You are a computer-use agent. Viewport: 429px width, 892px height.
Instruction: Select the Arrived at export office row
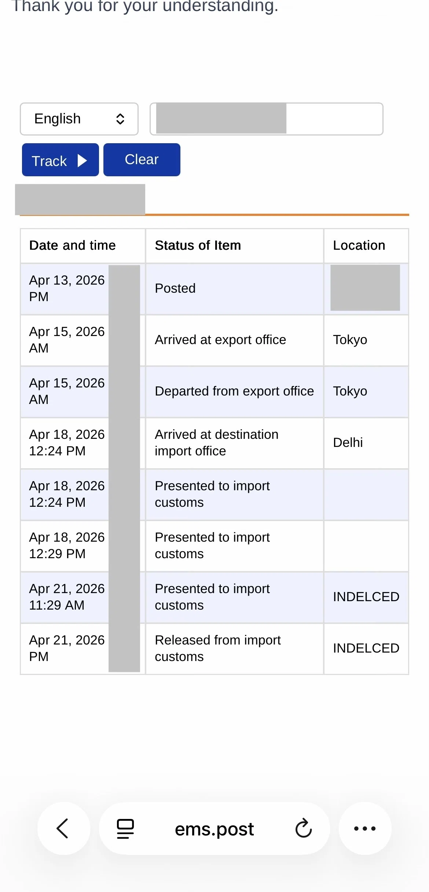pos(214,340)
